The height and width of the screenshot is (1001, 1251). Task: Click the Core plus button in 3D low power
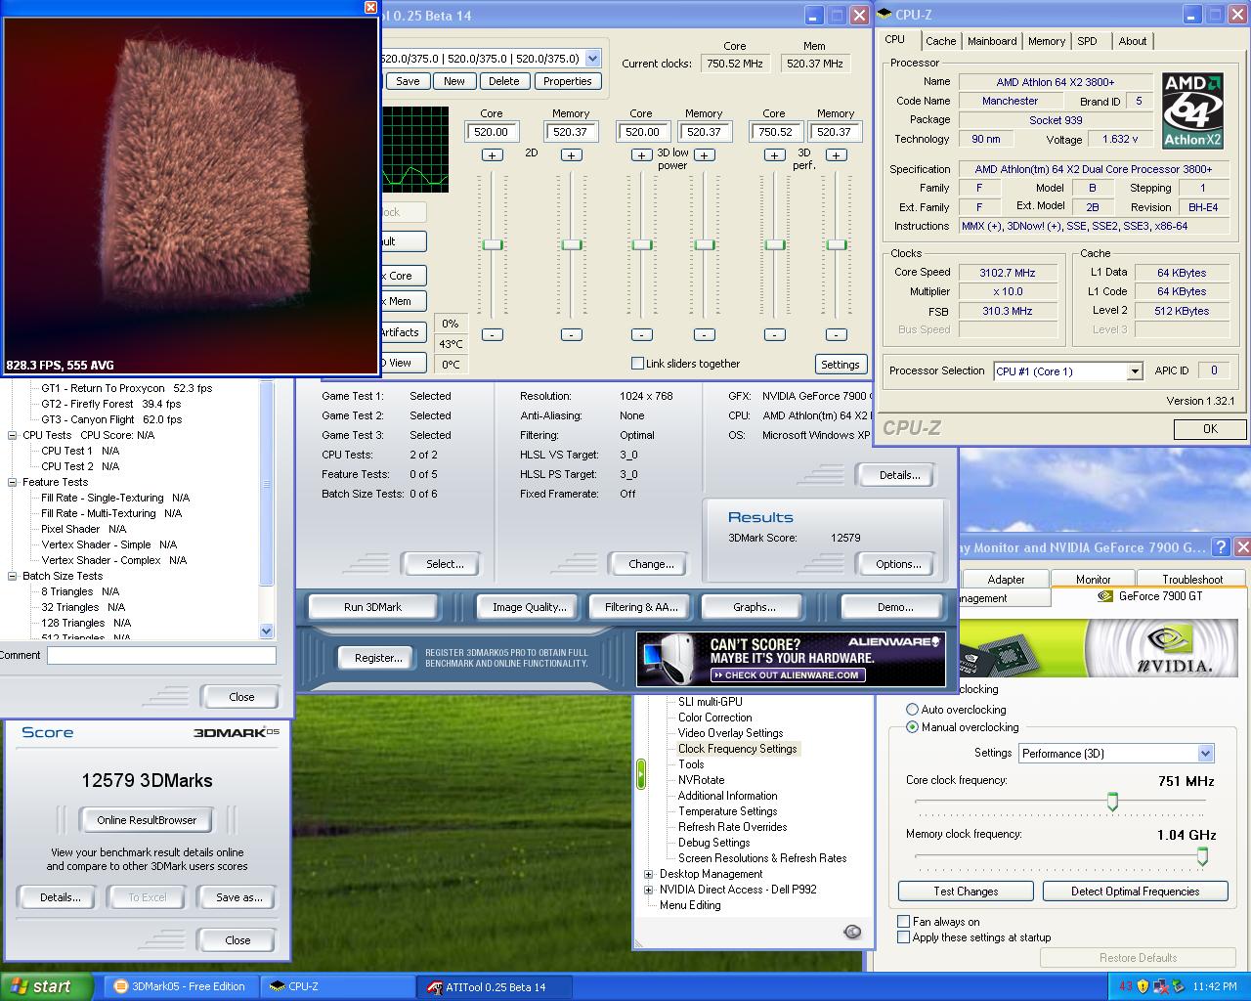[642, 155]
